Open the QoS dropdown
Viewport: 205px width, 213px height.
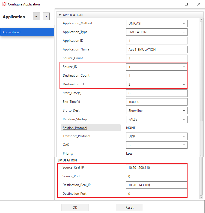(x=156, y=145)
